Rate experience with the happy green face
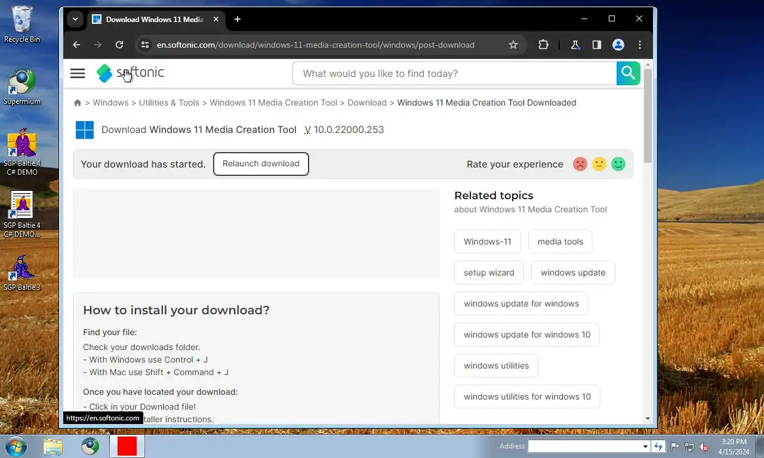Image resolution: width=764 pixels, height=458 pixels. point(618,164)
